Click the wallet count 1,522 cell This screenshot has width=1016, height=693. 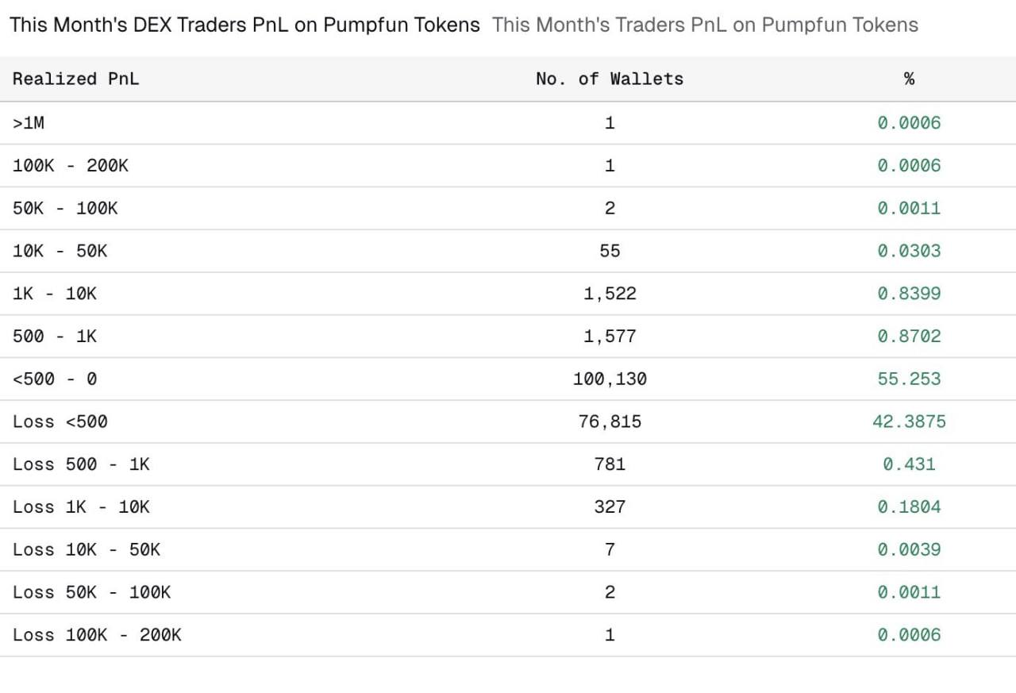click(x=610, y=294)
